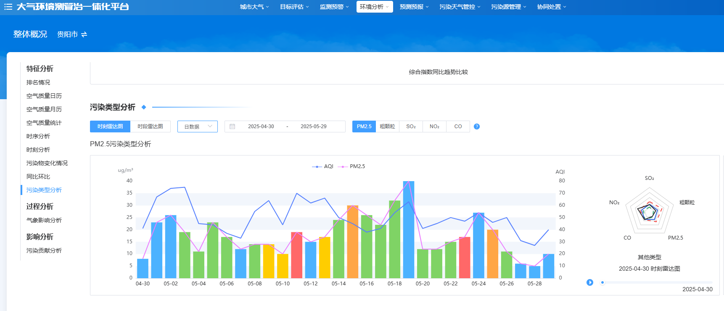Click the calendar icon in date range
This screenshot has height=311, width=724.
click(233, 127)
